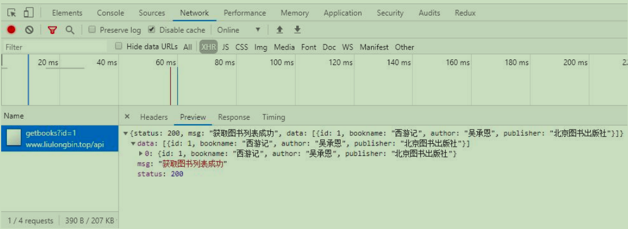
Task: Open the Memory tab
Action: coord(295,13)
